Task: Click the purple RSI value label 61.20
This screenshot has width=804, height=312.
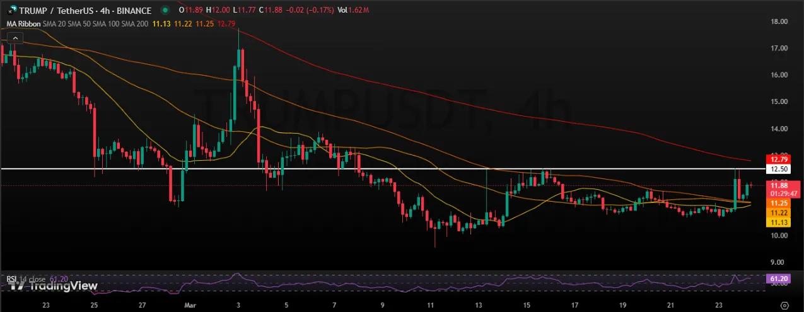Action: point(777,278)
